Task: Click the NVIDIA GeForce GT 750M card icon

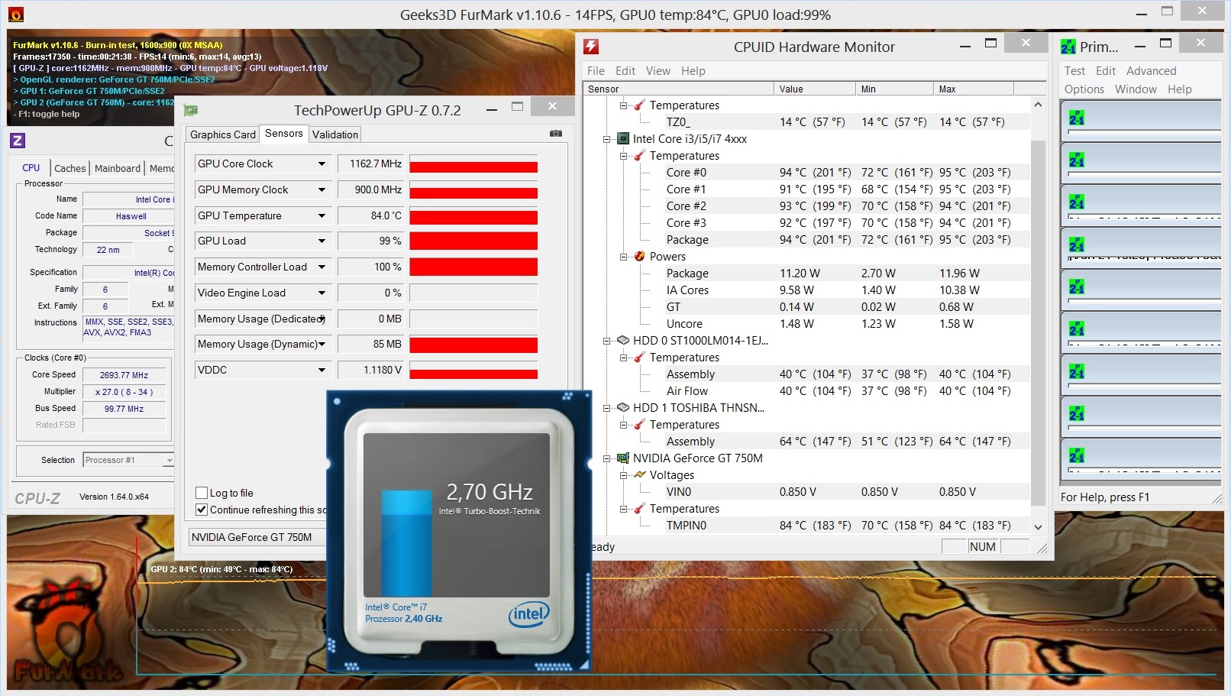Action: 623,458
